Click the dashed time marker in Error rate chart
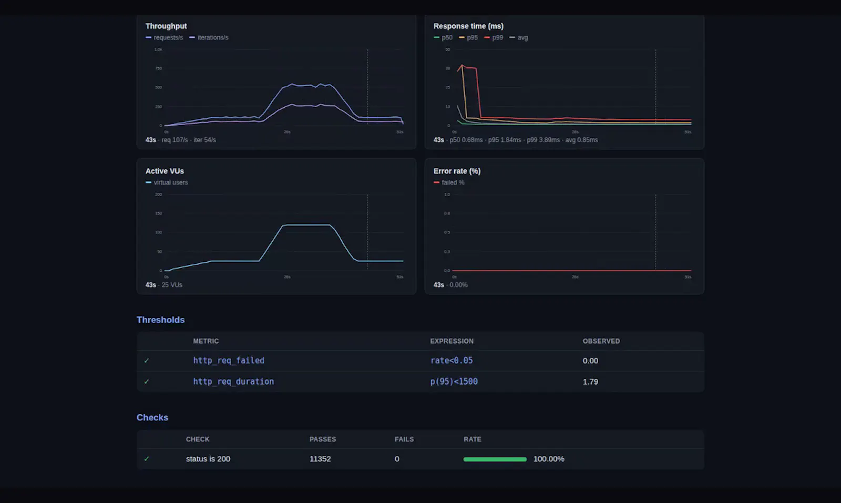This screenshot has width=841, height=503. click(655, 232)
